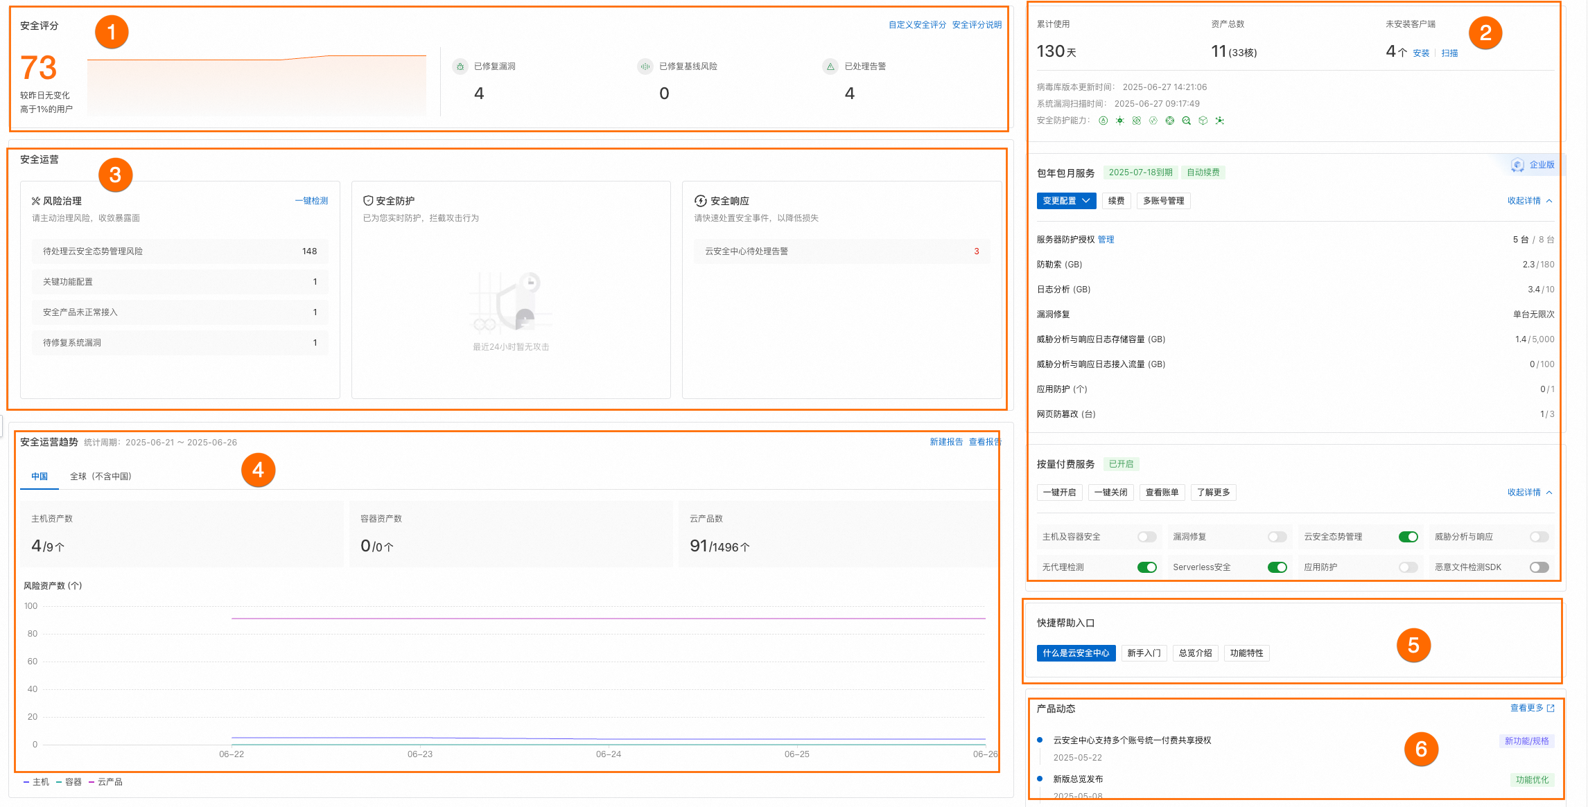Click the 已修复基线风险 icon
Viewport: 1588px width, 807px height.
(x=645, y=66)
